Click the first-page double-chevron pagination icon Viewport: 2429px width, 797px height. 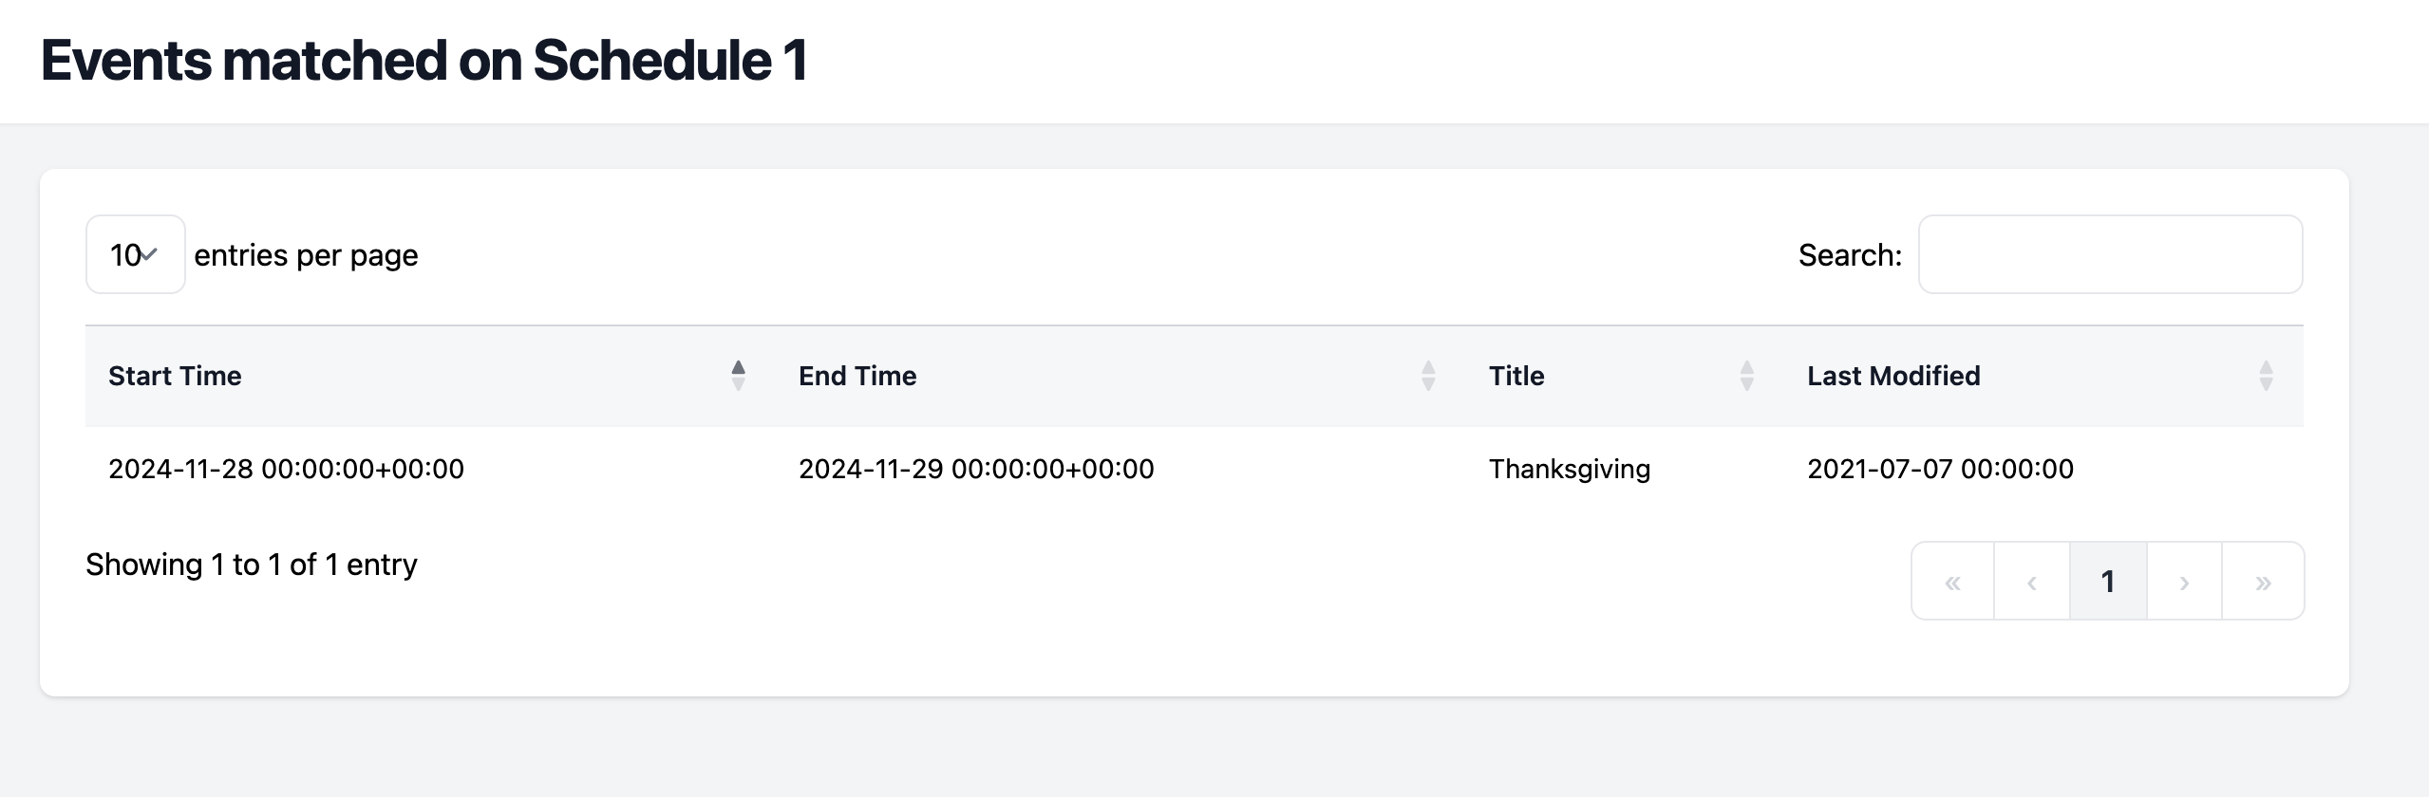1953,580
